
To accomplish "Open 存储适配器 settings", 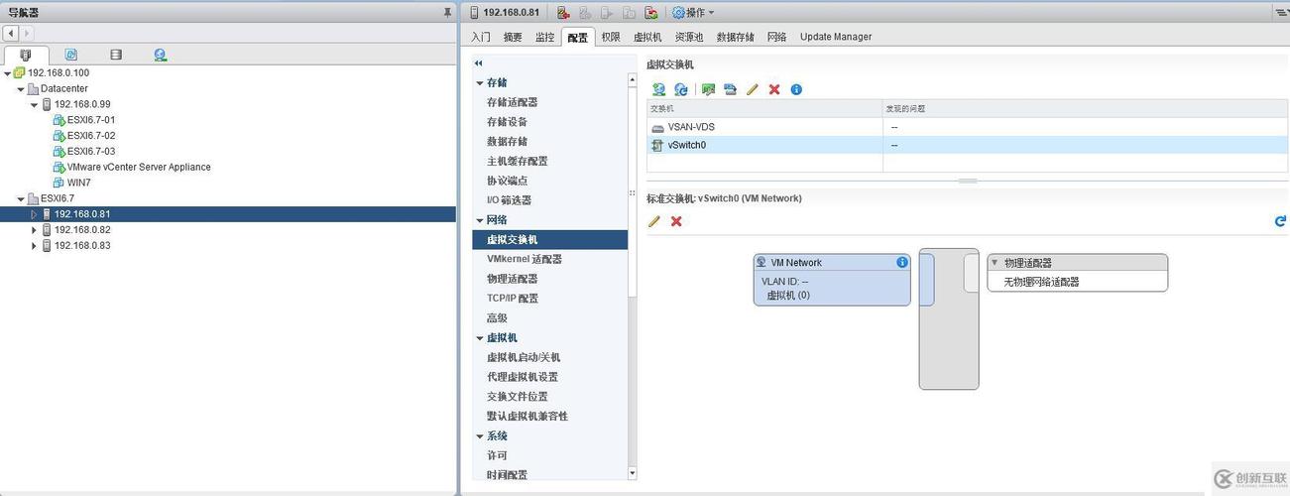I will [x=513, y=102].
